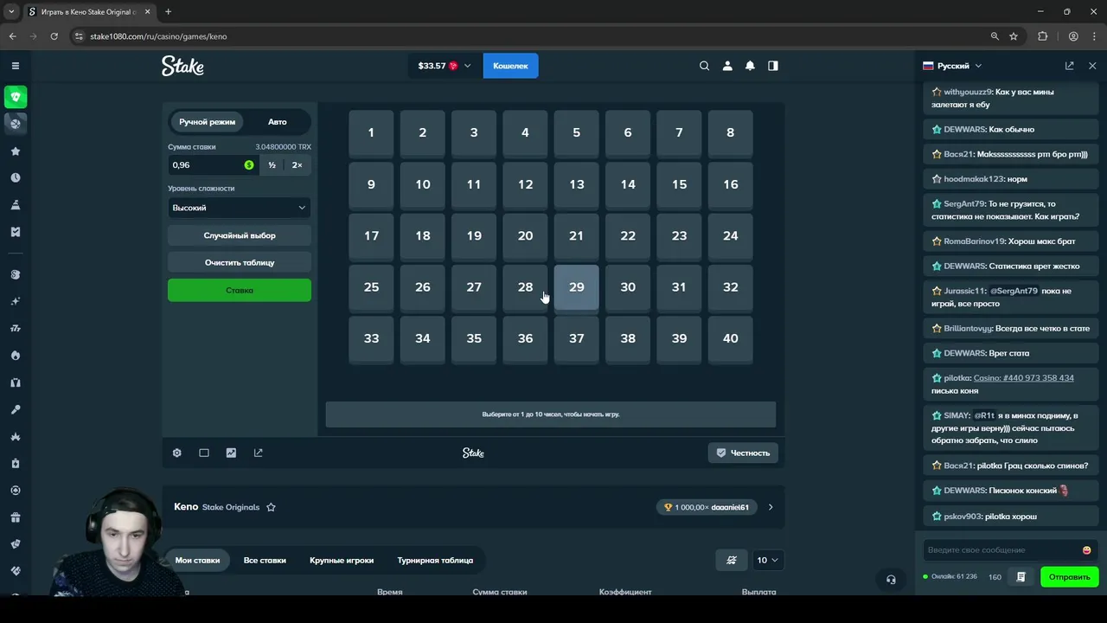The height and width of the screenshot is (623, 1107).
Task: Open the green Casino section icon
Action: (x=16, y=97)
